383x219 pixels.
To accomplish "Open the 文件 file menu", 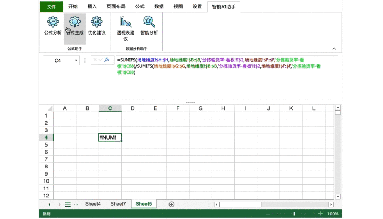I will (51, 7).
